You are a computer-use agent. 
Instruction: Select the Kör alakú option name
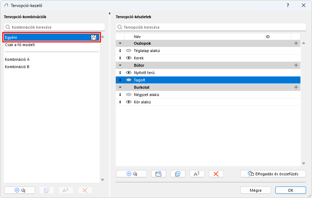coord(142,102)
